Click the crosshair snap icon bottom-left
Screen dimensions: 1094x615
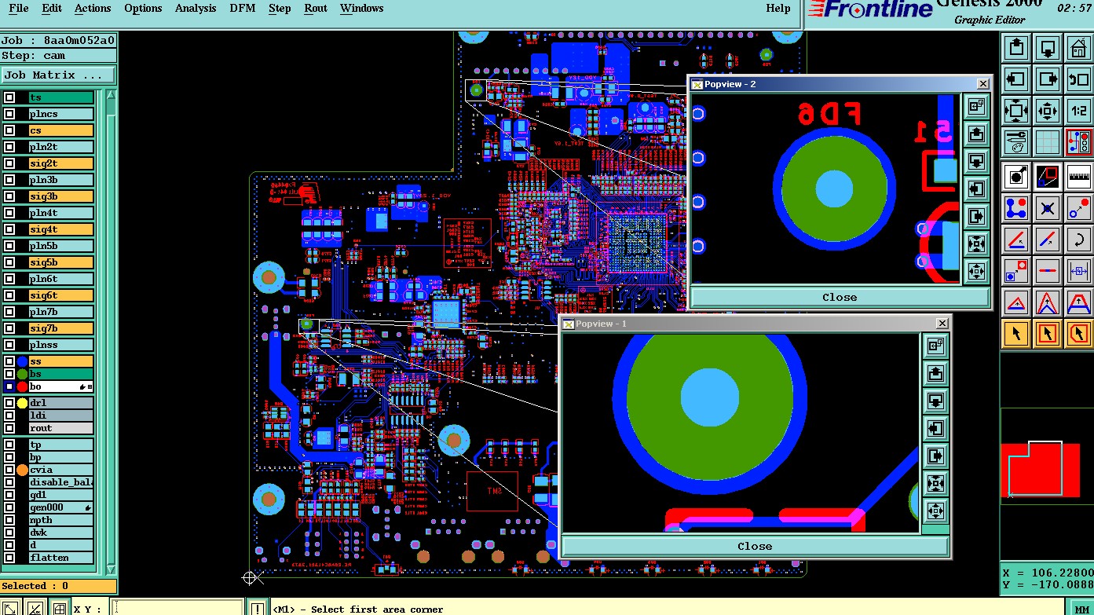(59, 607)
